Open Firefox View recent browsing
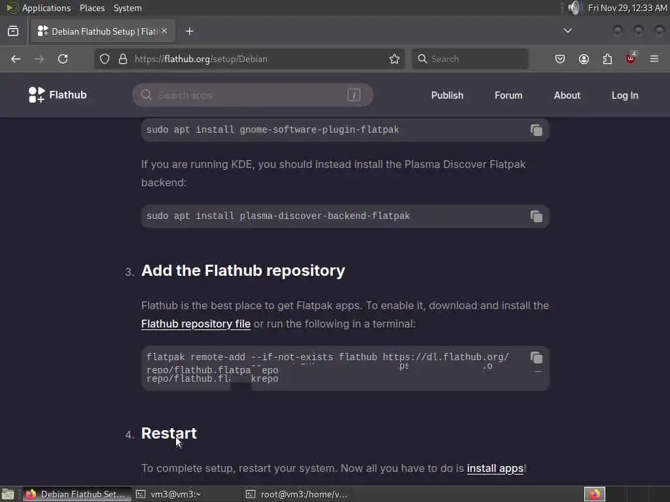The width and height of the screenshot is (670, 502). pos(13,31)
